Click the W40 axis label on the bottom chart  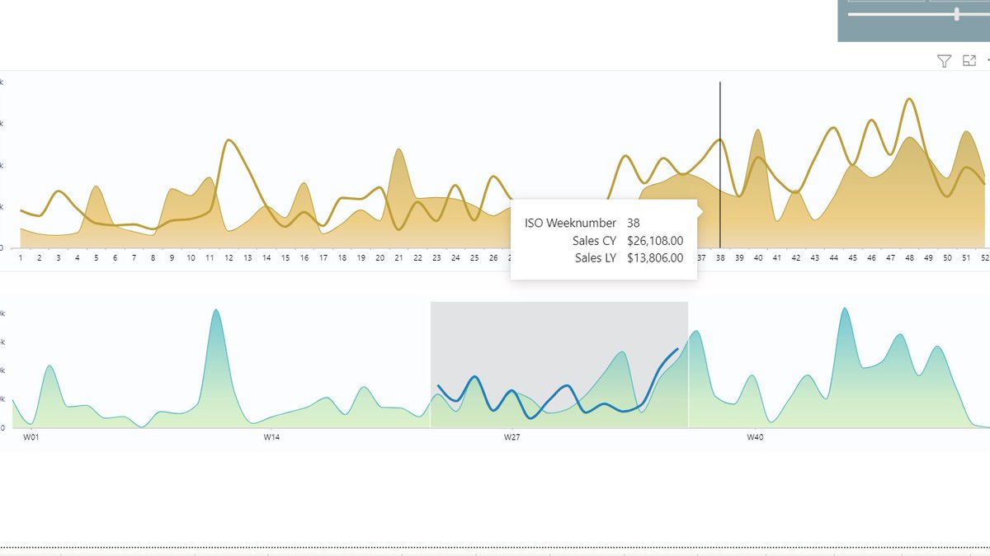click(x=757, y=437)
